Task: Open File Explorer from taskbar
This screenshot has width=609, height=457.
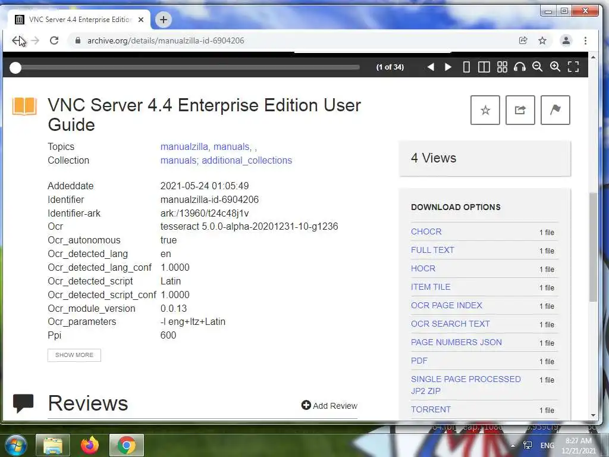Action: (53, 445)
